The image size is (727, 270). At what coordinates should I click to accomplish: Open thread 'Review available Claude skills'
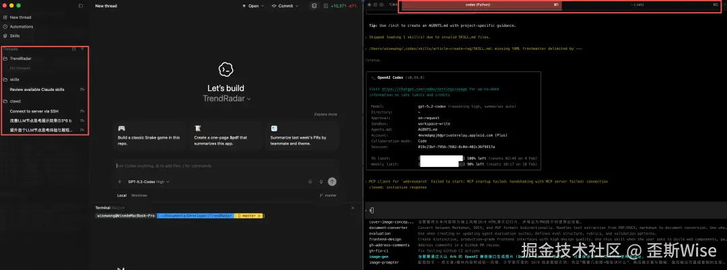37,89
